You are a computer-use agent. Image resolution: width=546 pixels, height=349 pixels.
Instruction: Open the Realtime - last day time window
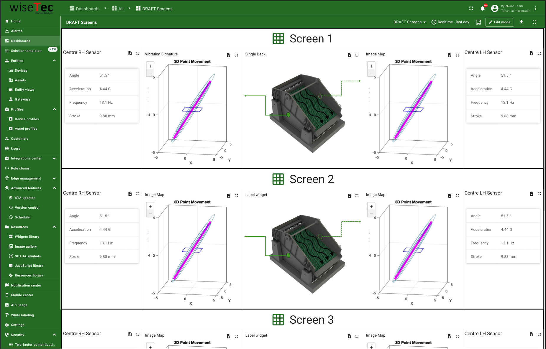(x=450, y=22)
